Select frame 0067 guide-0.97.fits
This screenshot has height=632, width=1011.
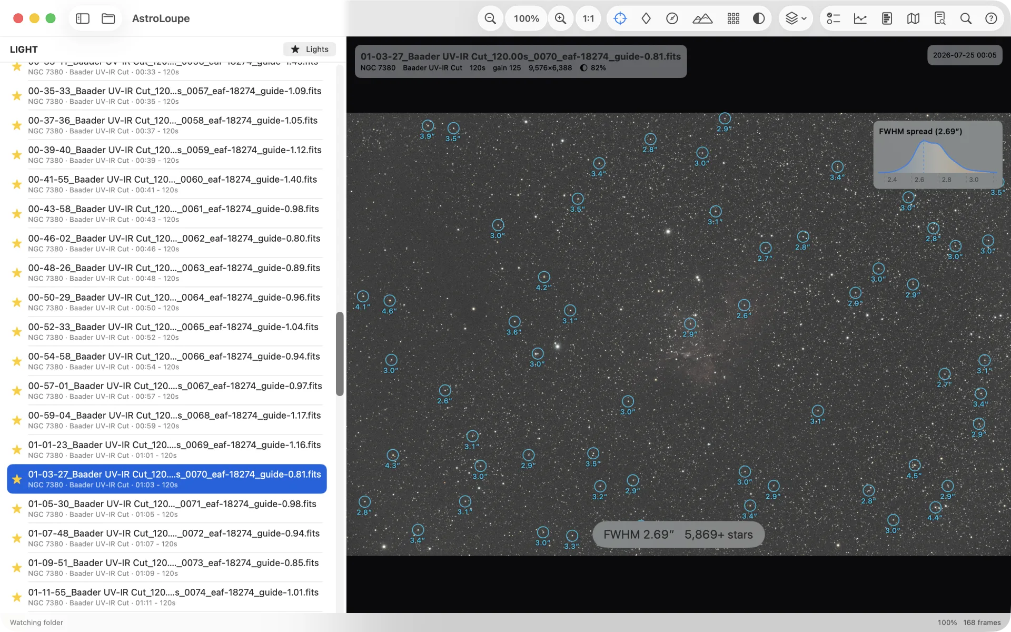tap(166, 390)
